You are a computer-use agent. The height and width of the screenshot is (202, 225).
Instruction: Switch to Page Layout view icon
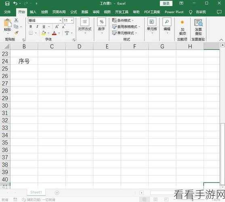tap(156, 199)
